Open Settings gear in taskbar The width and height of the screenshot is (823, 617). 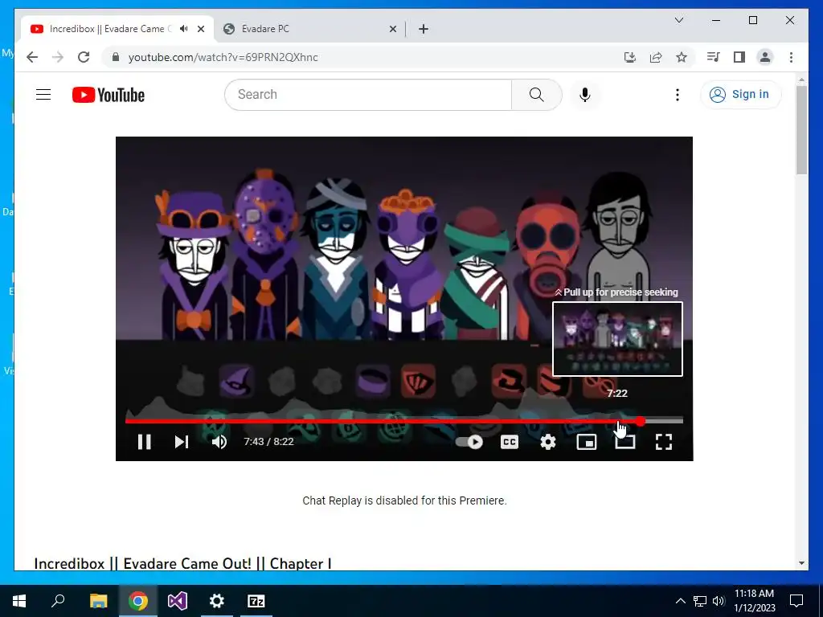(x=217, y=601)
